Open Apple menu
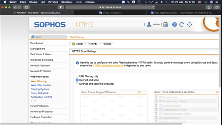222x125 pixels. click(x=5, y=2)
